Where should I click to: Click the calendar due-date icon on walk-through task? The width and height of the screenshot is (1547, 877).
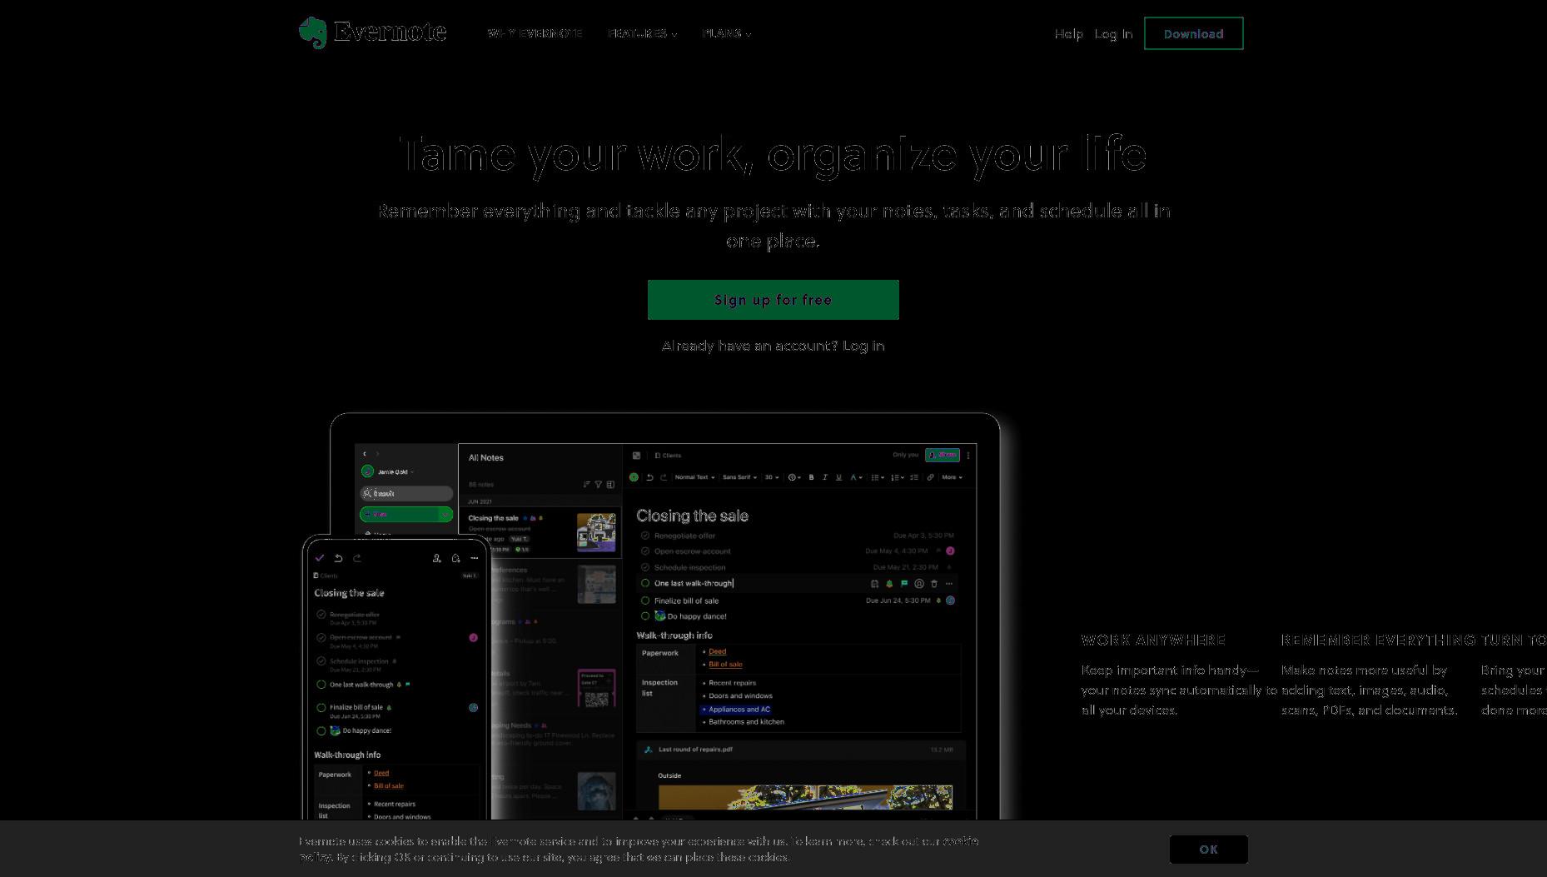(874, 584)
